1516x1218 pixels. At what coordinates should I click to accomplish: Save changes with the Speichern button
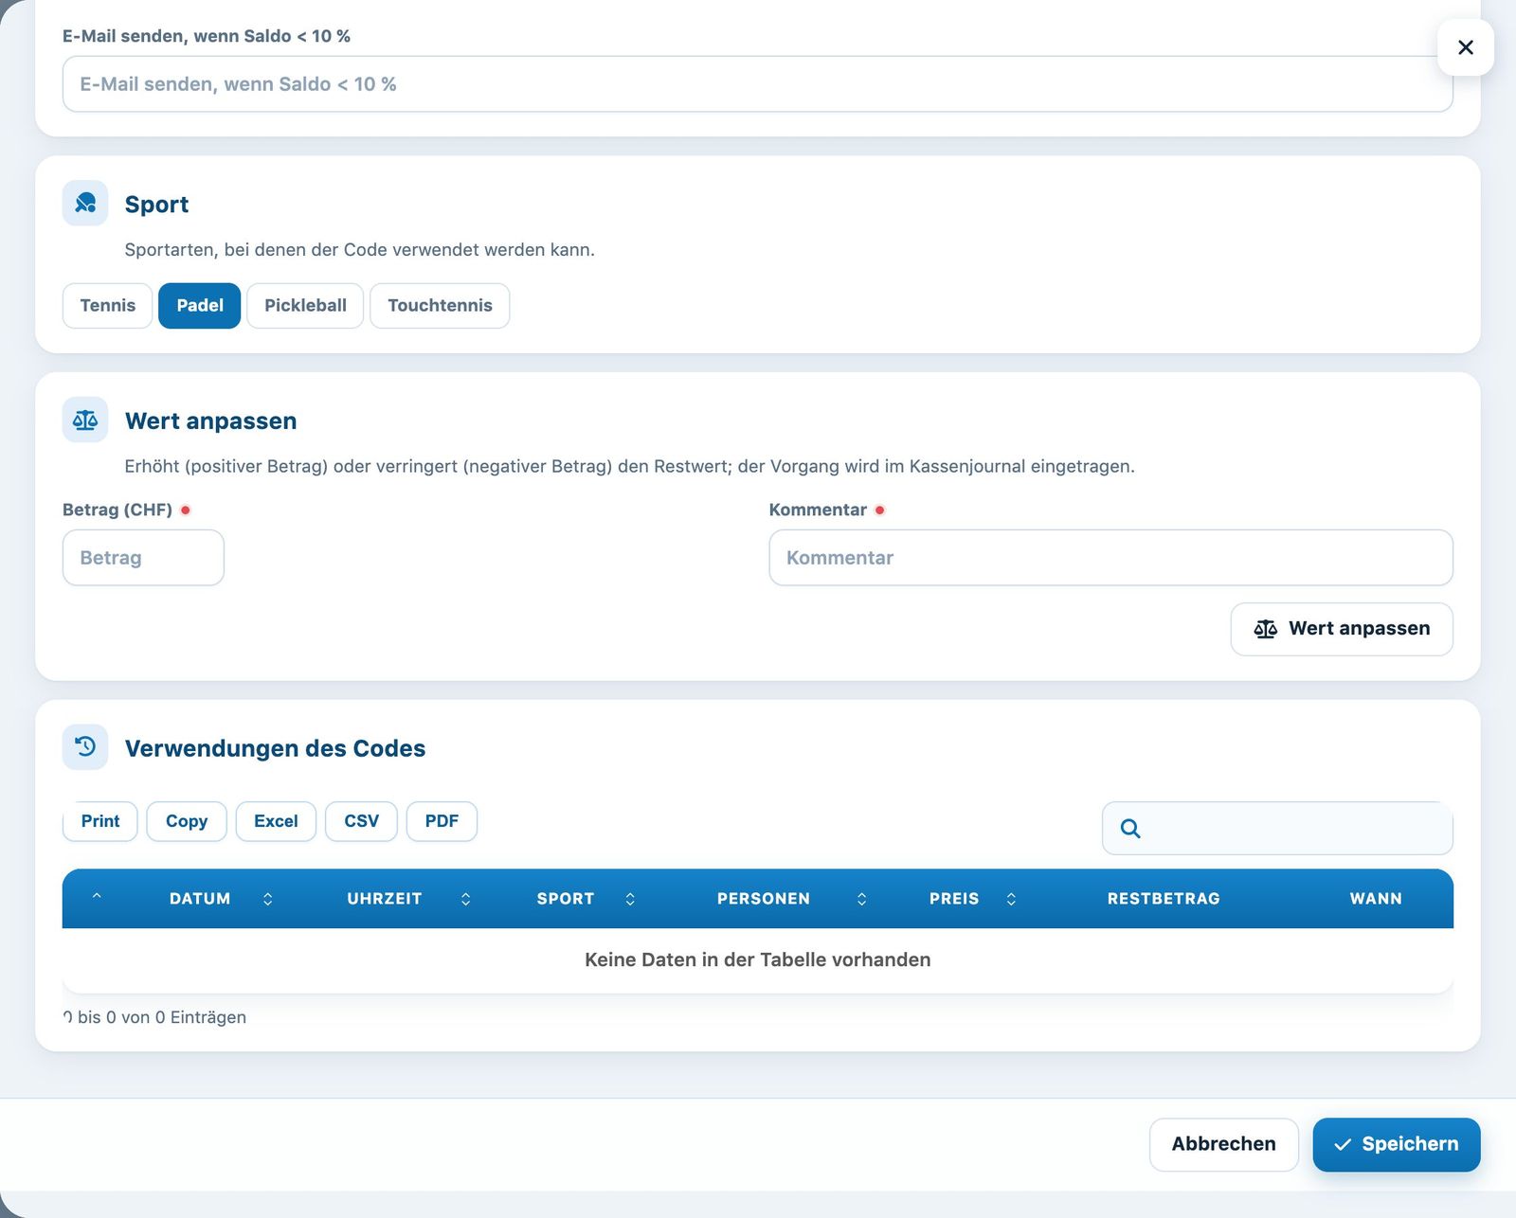pyautogui.click(x=1397, y=1144)
